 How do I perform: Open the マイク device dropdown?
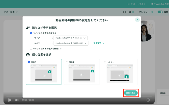tap(70, 38)
